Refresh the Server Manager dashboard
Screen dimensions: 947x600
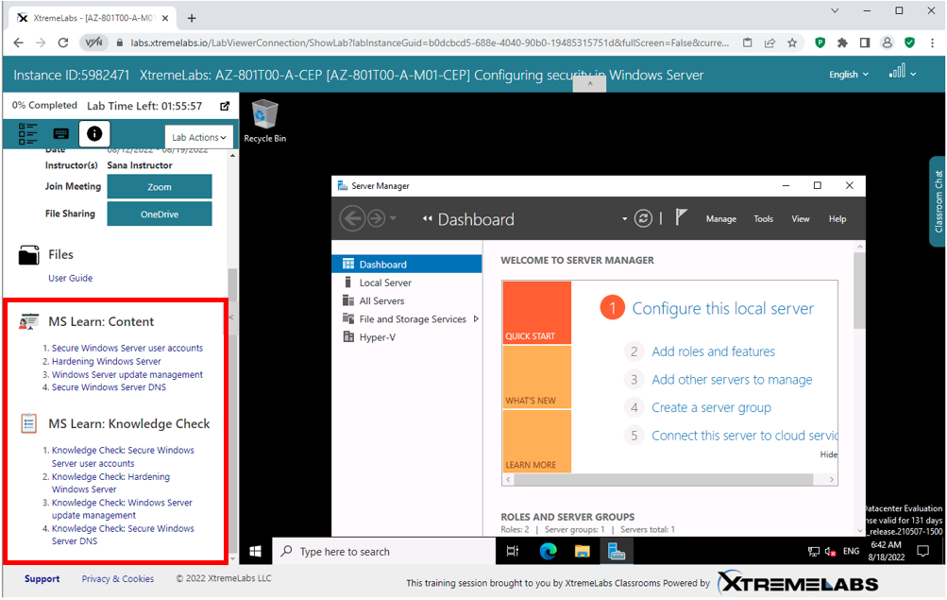pyautogui.click(x=644, y=218)
